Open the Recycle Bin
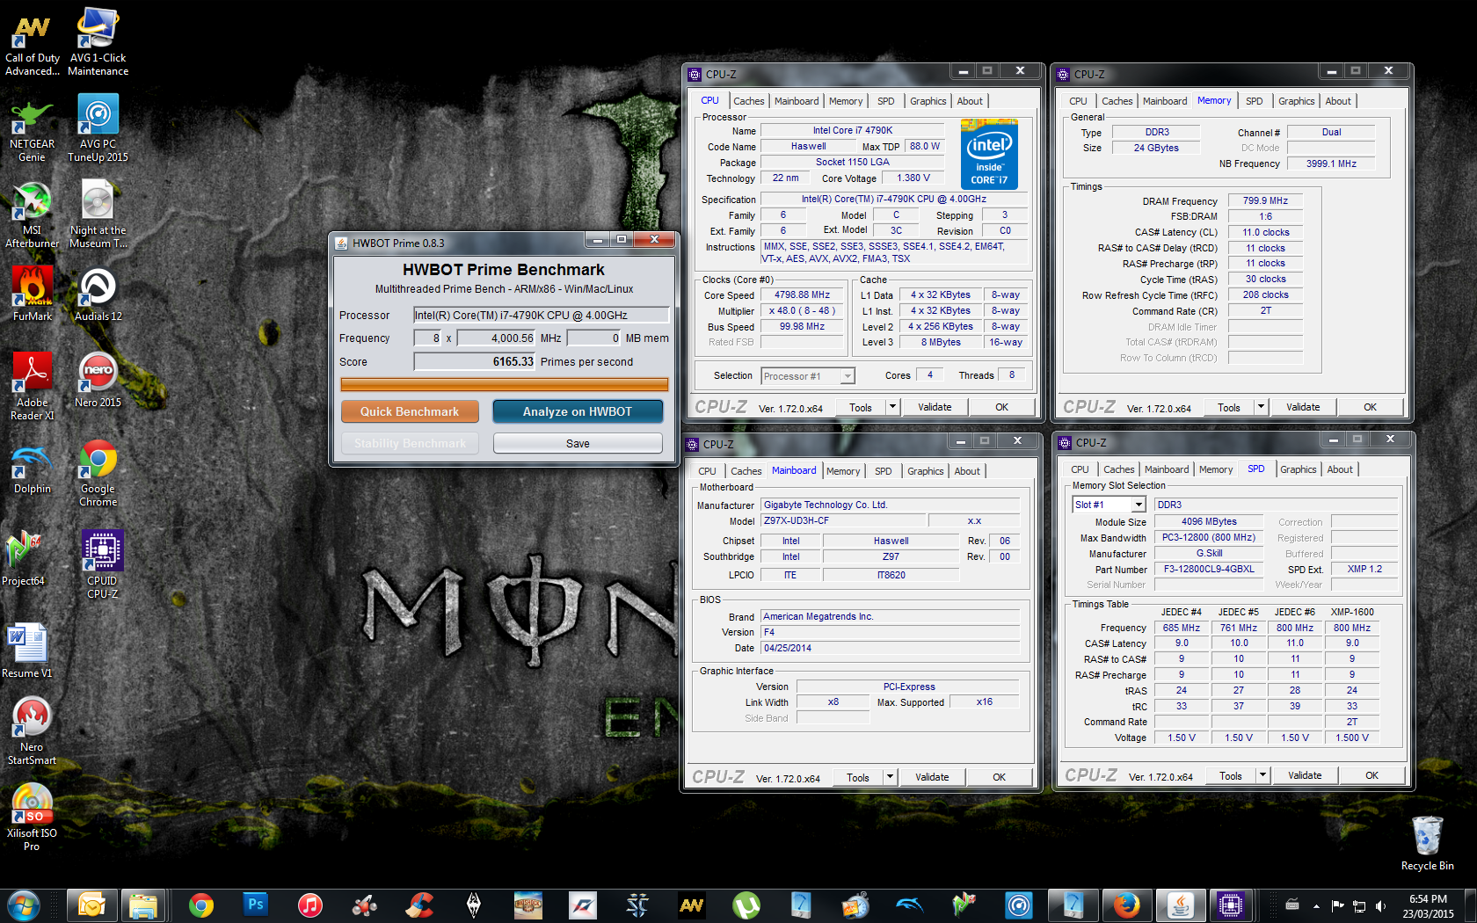The width and height of the screenshot is (1477, 923). [1427, 842]
